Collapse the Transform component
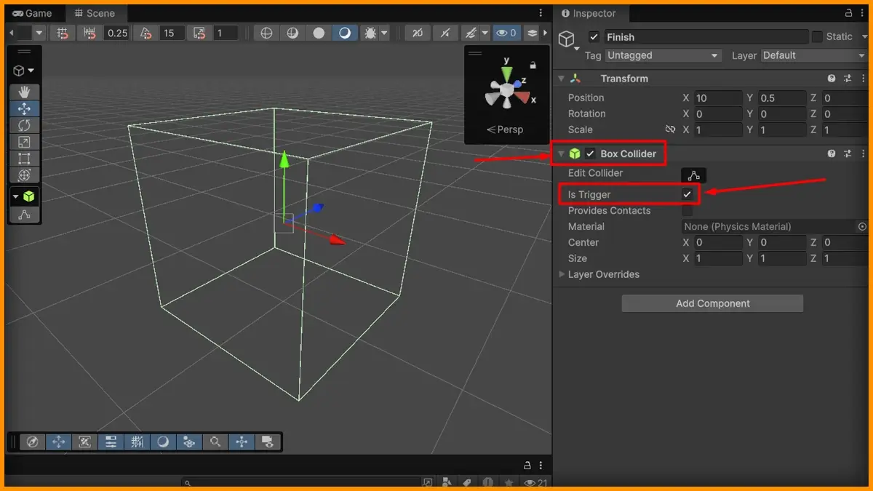The image size is (873, 491). (x=561, y=79)
